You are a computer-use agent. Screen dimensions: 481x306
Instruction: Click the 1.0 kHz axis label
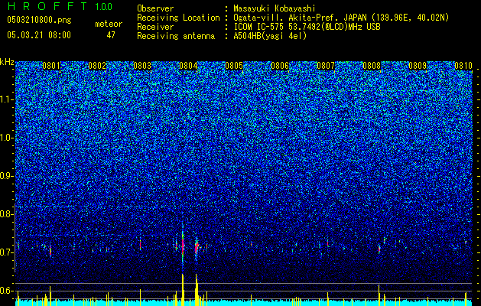[x=7, y=138]
